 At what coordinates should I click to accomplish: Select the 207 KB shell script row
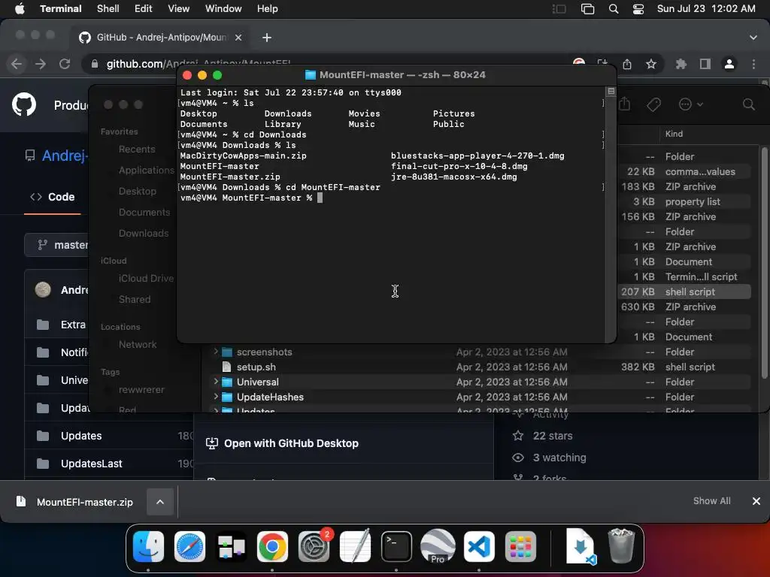pos(685,292)
